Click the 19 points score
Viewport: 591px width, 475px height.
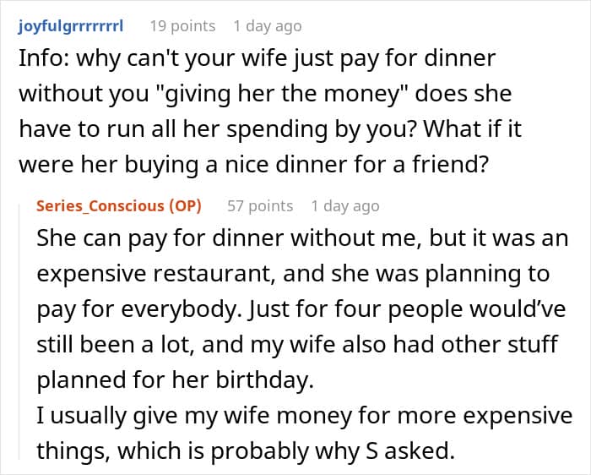click(x=182, y=26)
